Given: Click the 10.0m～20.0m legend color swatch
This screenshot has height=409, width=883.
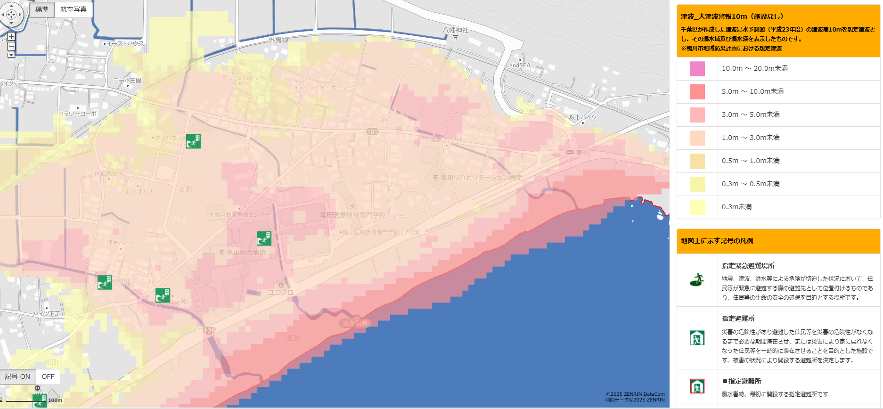Looking at the screenshot, I should 697,69.
